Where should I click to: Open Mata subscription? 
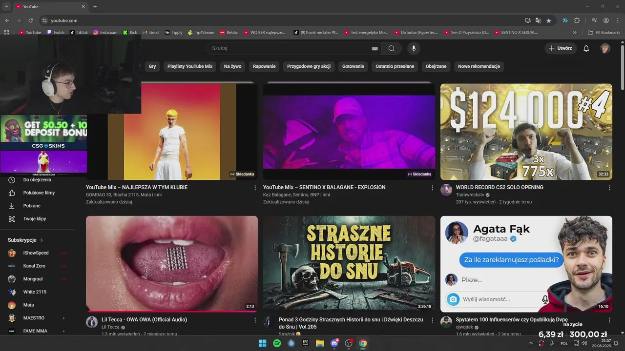(38, 305)
